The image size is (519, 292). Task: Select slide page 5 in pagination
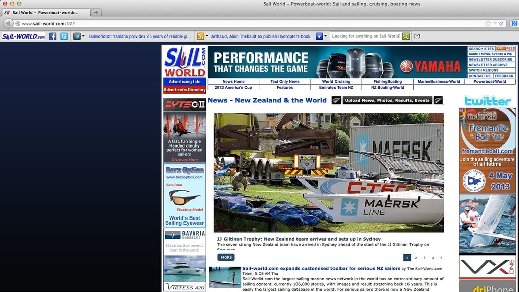(441, 258)
